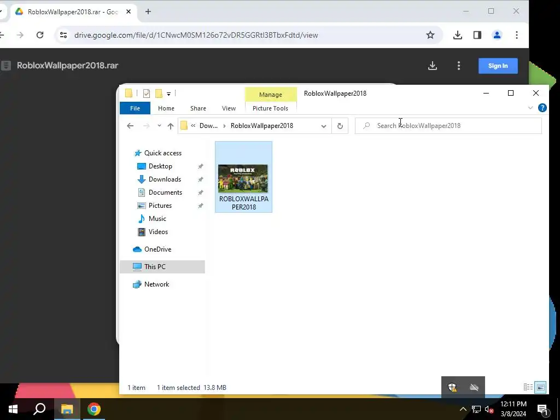The width and height of the screenshot is (560, 420).
Task: Open Quick access in navigation pane
Action: tap(158, 153)
